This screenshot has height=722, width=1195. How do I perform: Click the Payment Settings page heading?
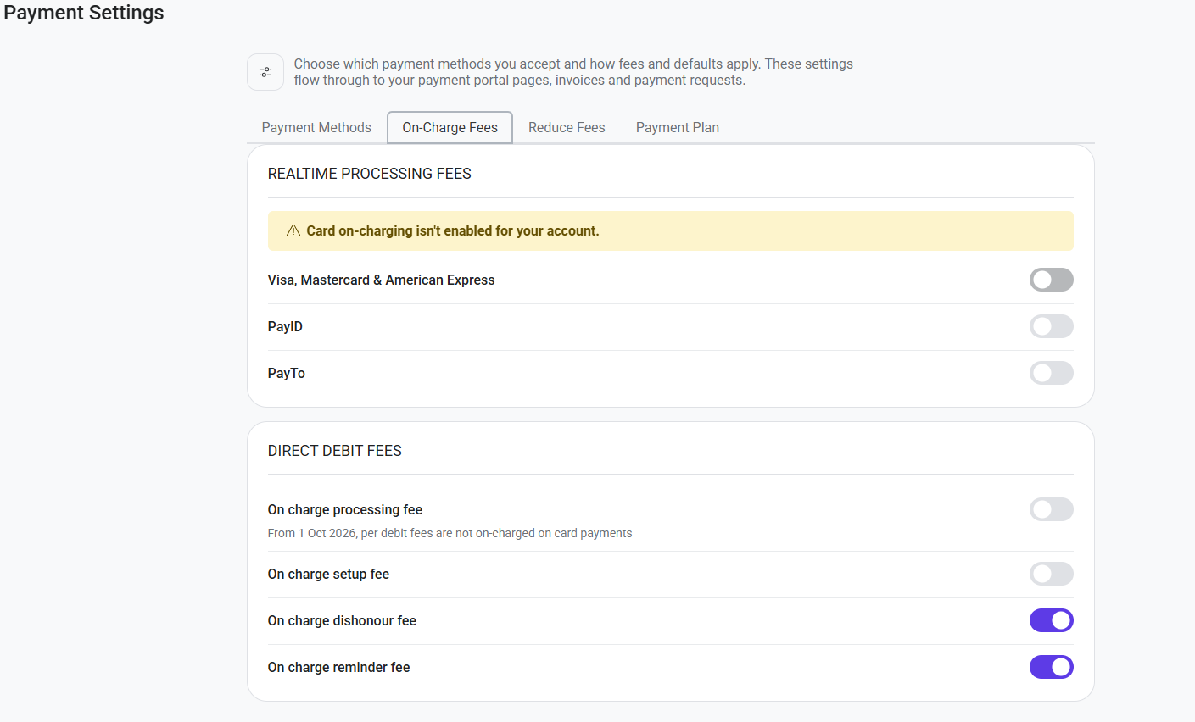pyautogui.click(x=84, y=13)
